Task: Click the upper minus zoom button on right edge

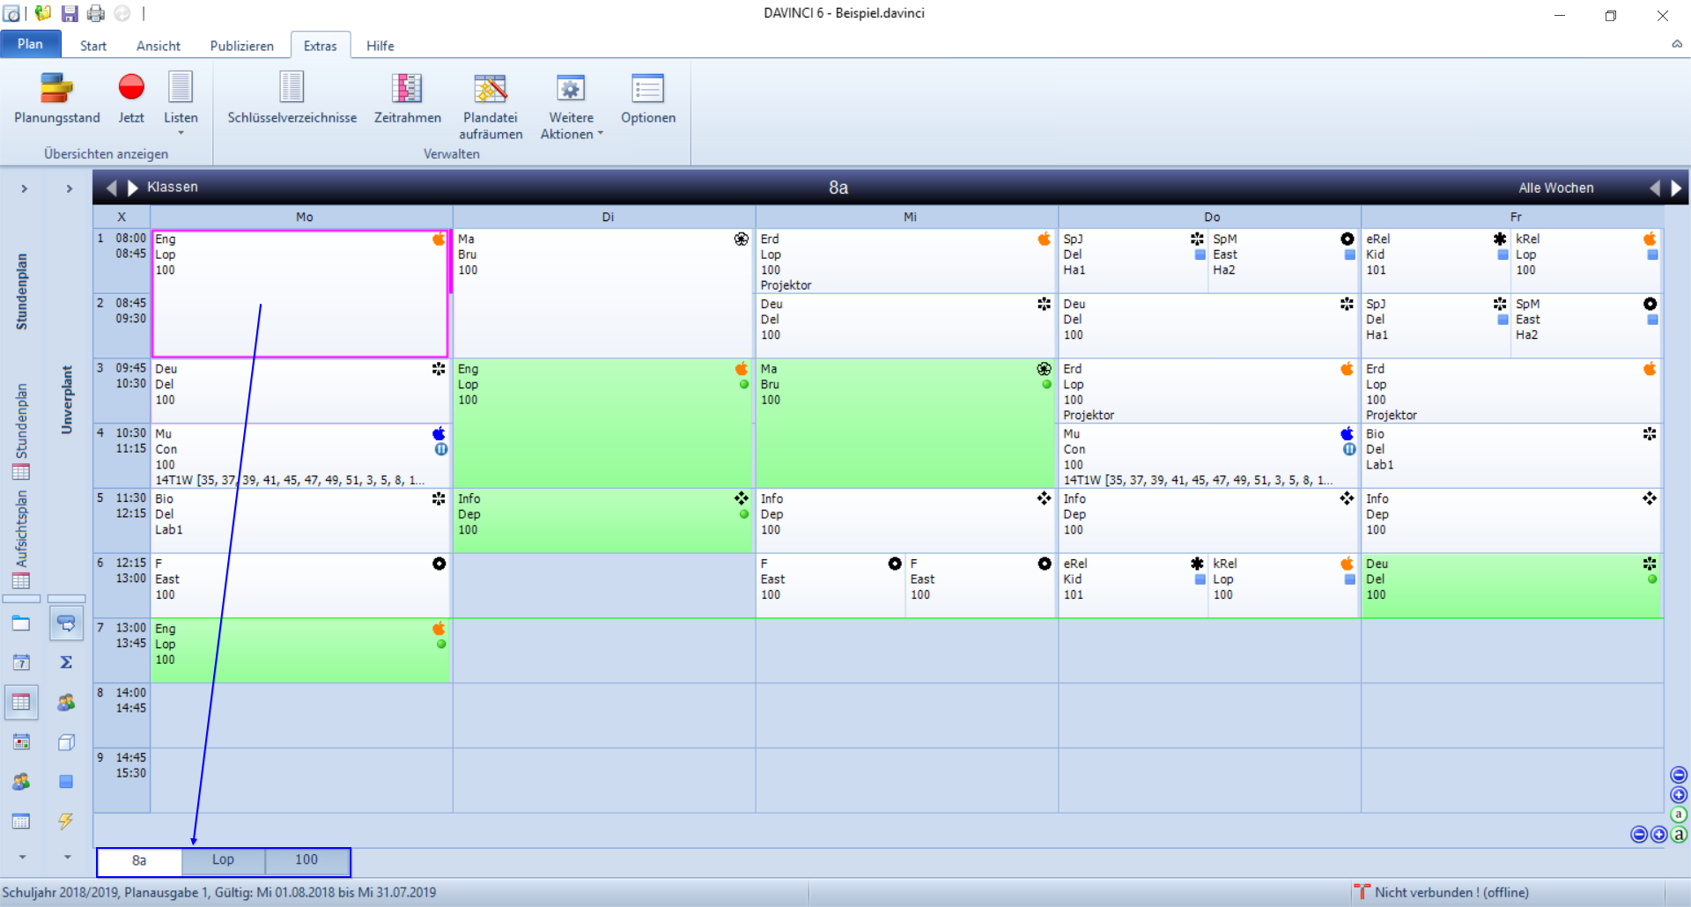Action: click(x=1679, y=775)
